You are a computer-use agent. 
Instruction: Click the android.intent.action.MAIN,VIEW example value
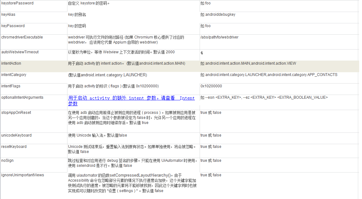pos(248,63)
